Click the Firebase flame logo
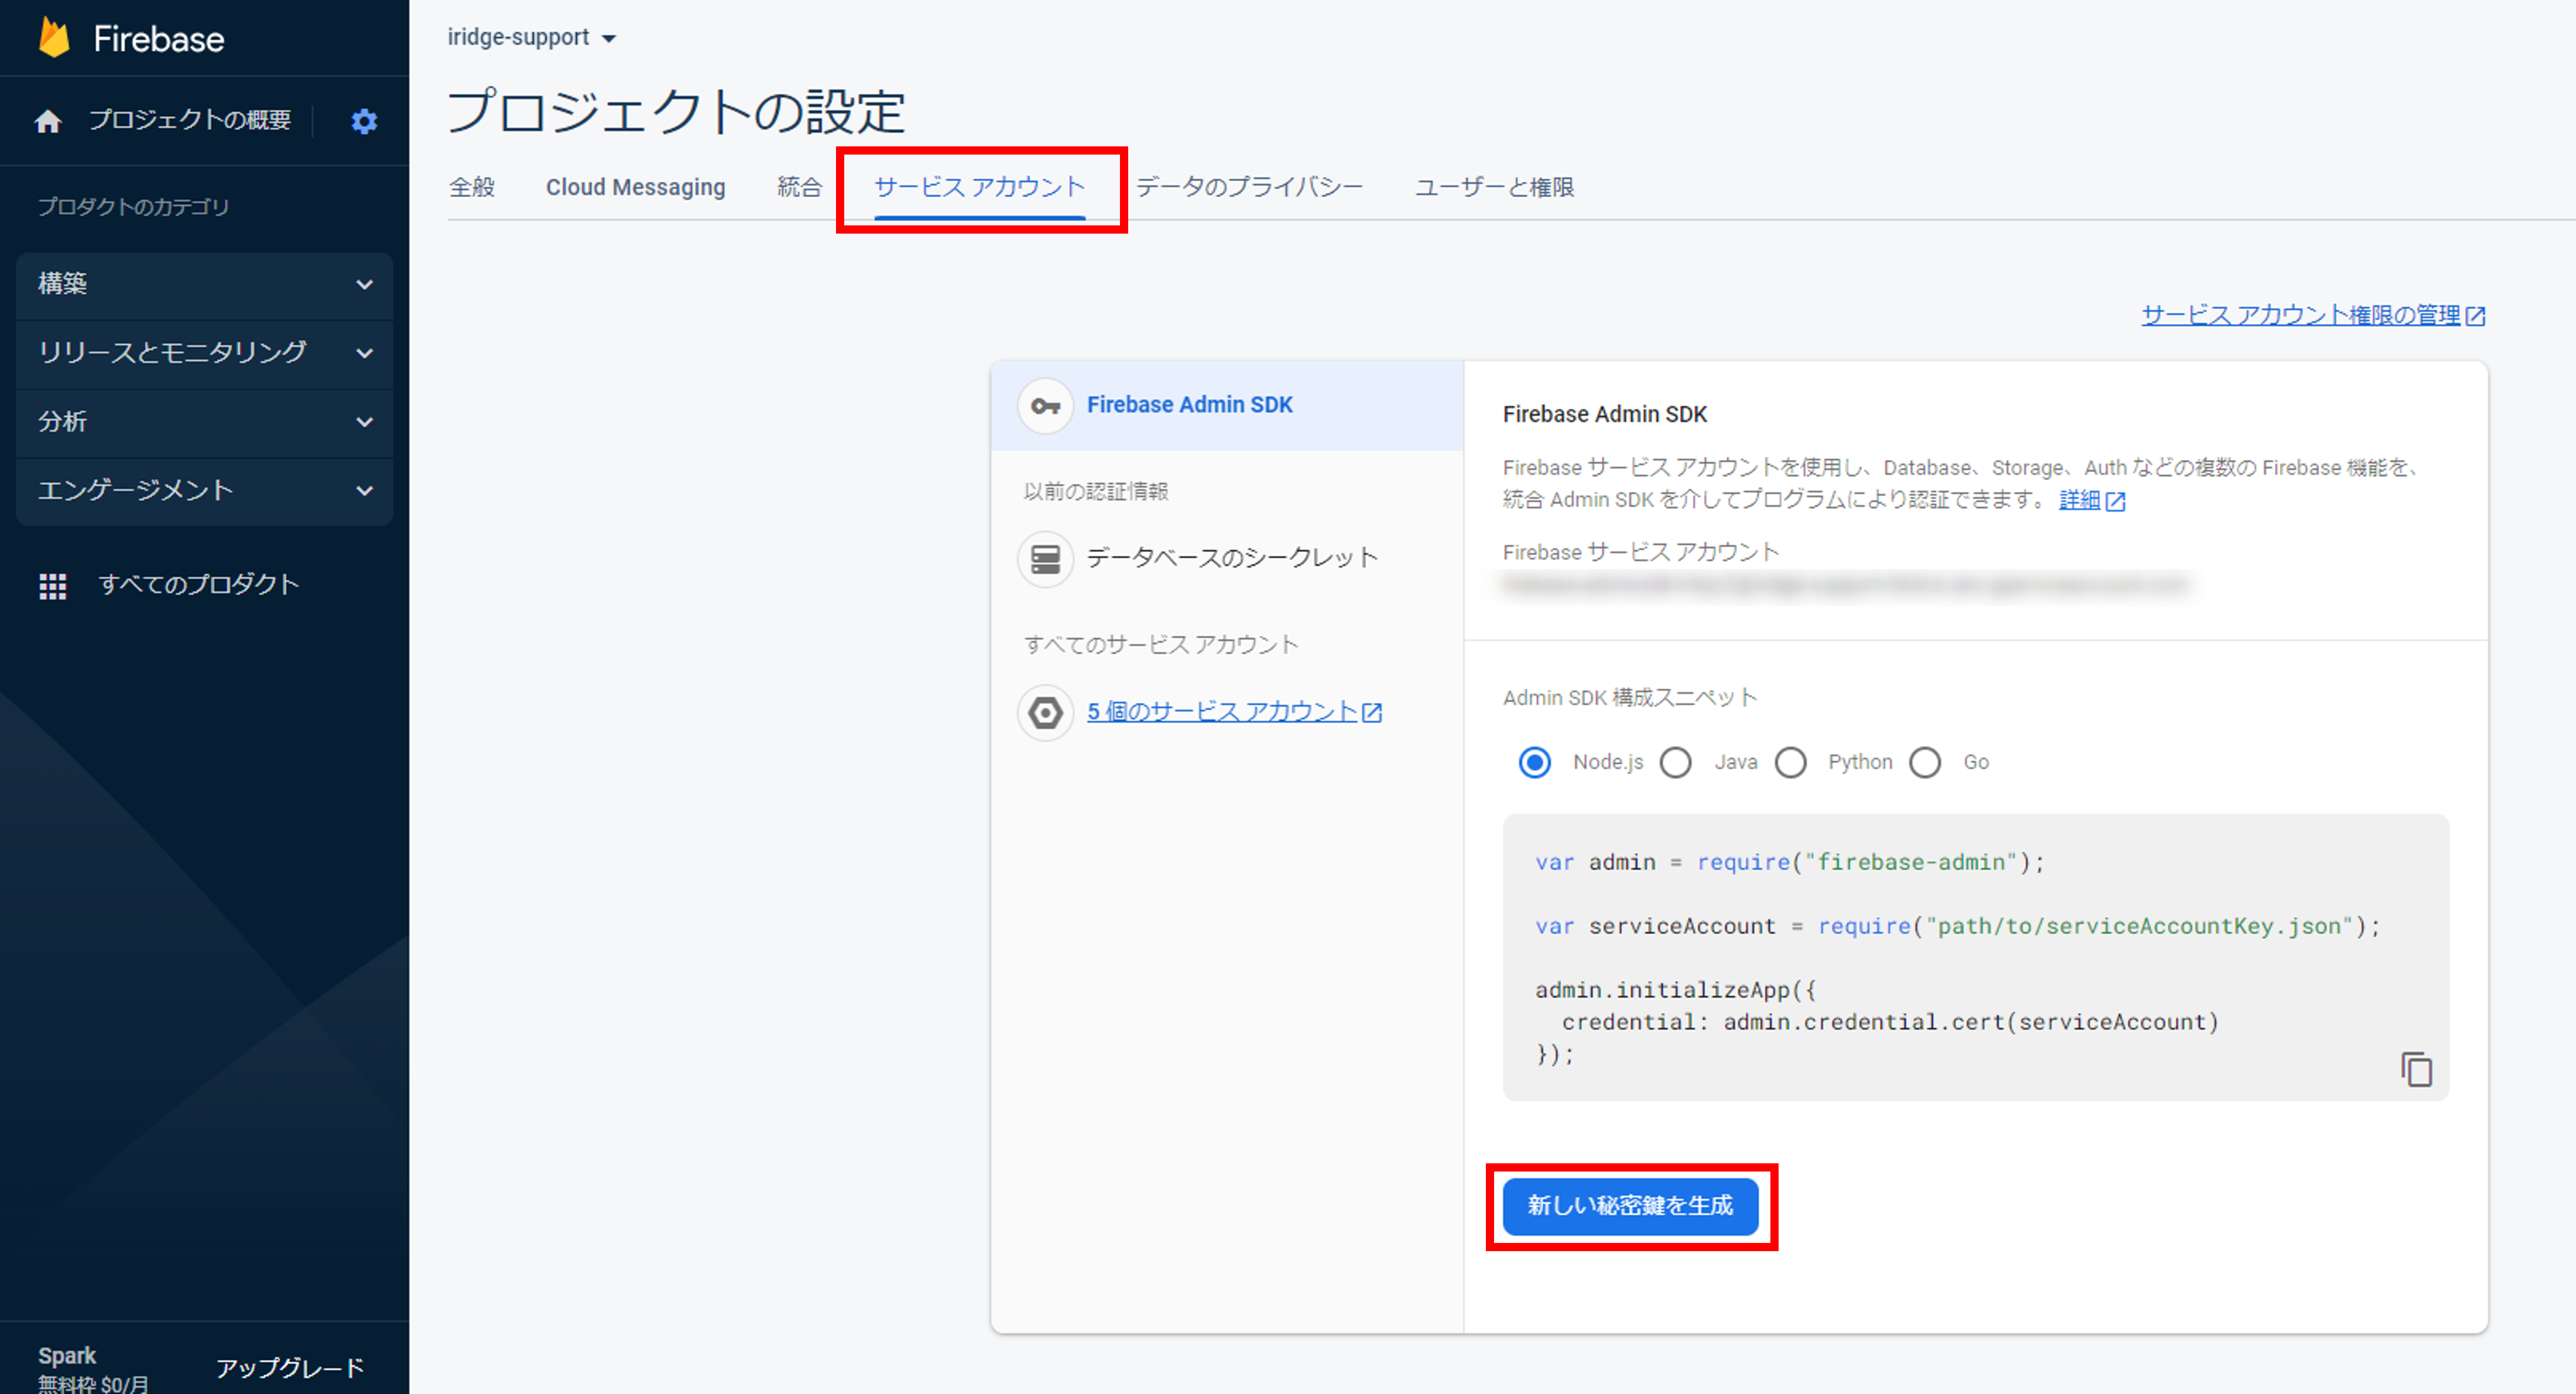Viewport: 2576px width, 1394px height. [54, 38]
